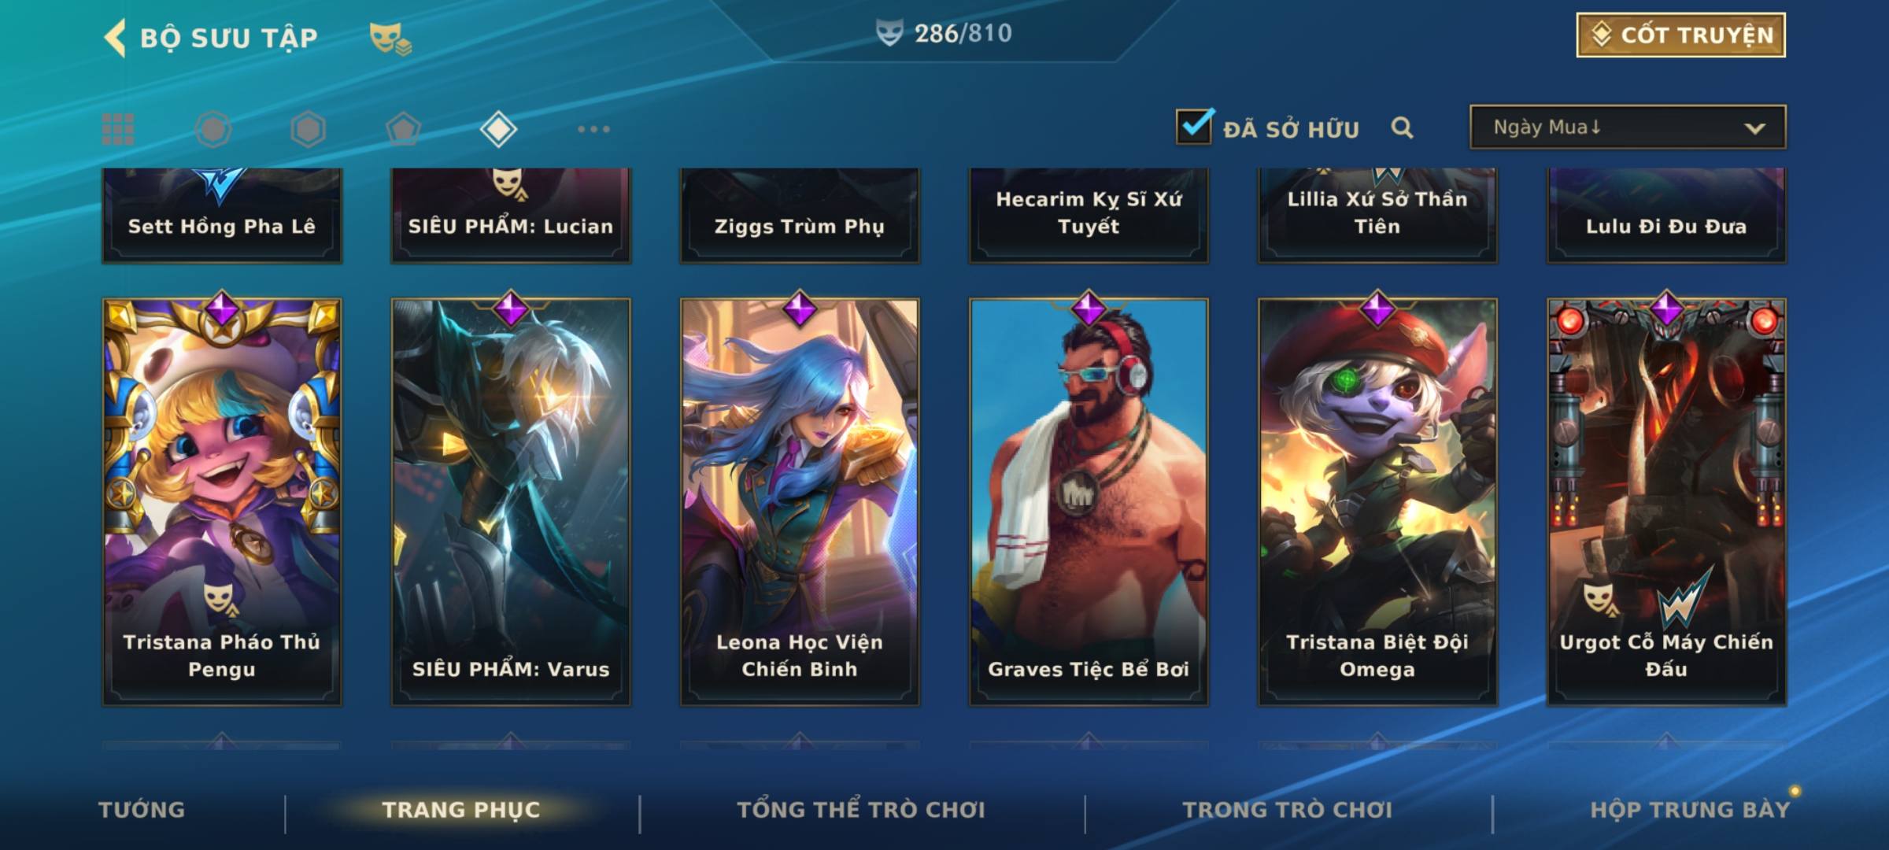Open the Hộp Trưng Bày tab
The height and width of the screenshot is (850, 1889).
point(1690,810)
